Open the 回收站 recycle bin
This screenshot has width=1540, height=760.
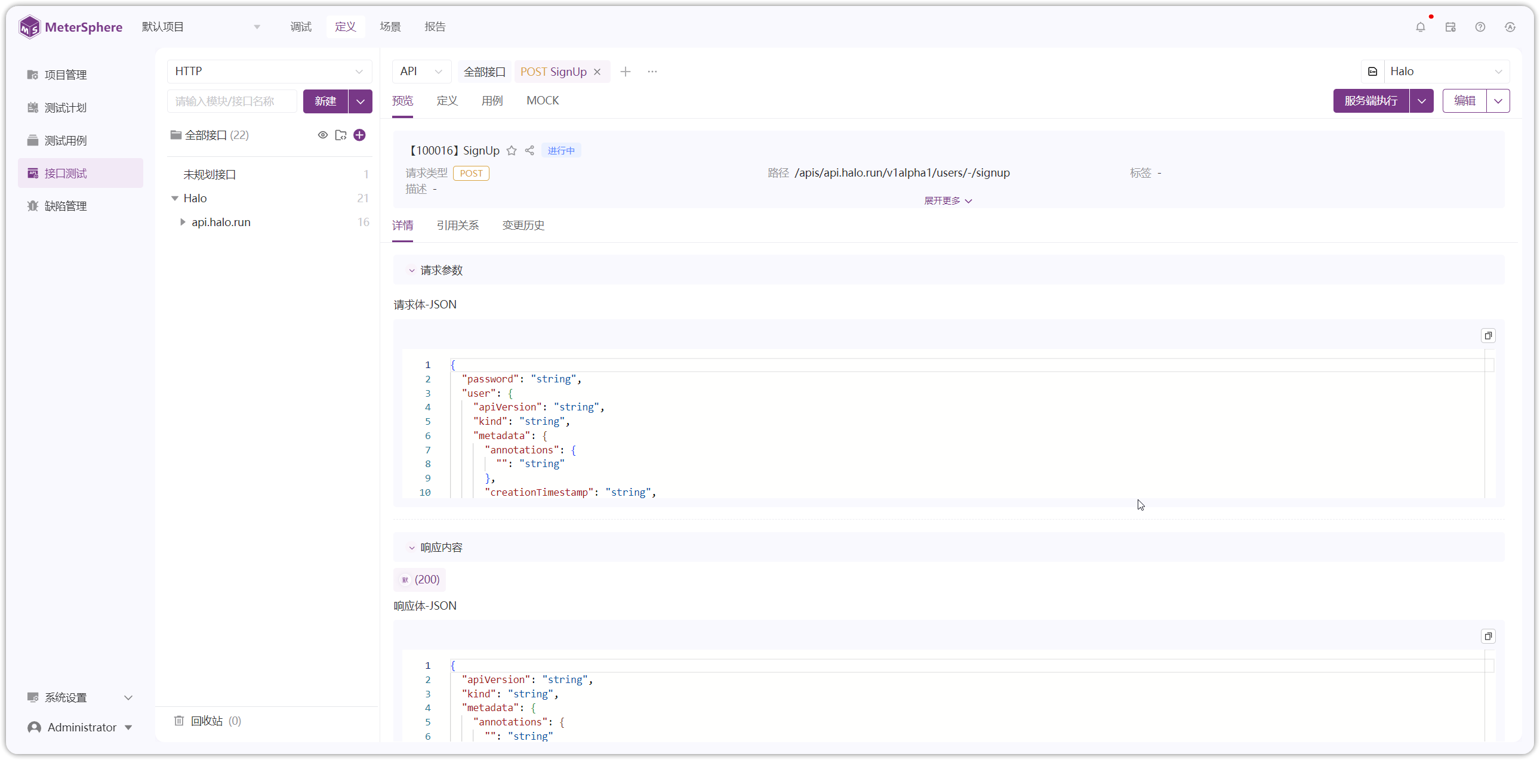[208, 721]
